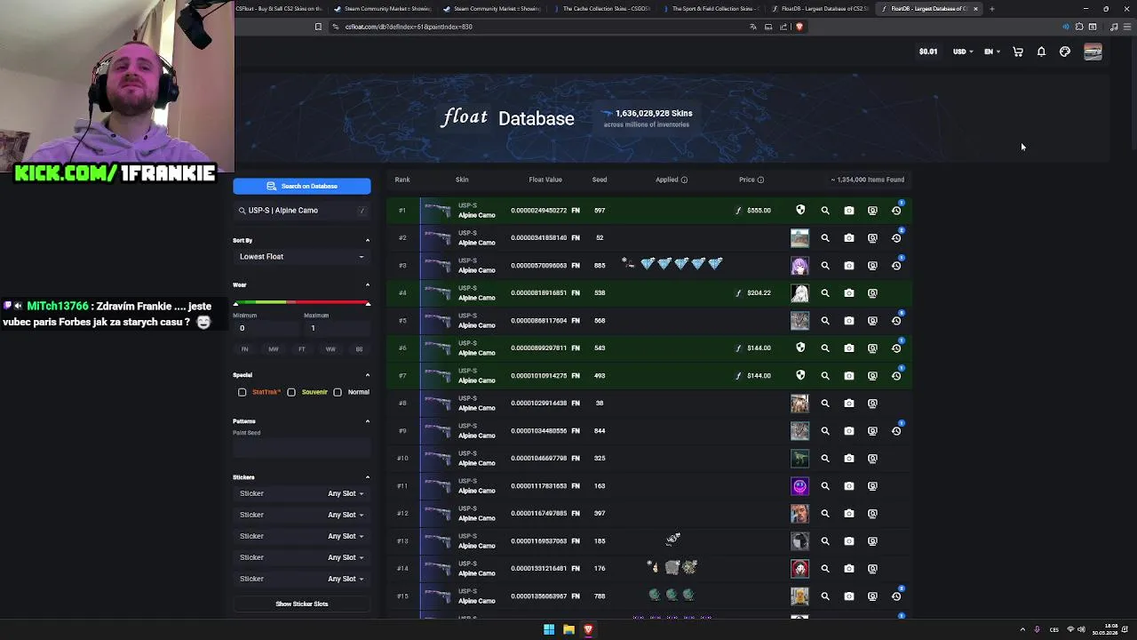Image resolution: width=1137 pixels, height=640 pixels.
Task: Bookmark the page via address bar icon
Action: coord(318,27)
